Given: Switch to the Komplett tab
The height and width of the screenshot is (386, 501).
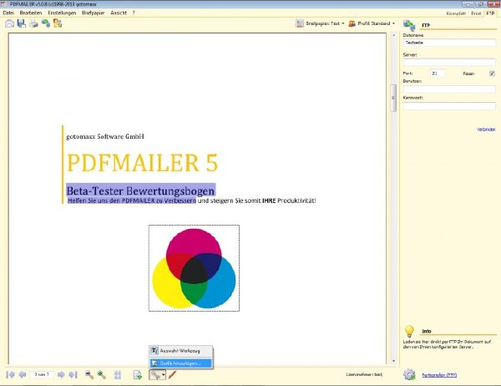Looking at the screenshot, I should pos(456,13).
